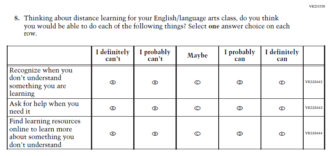Click the I definitely can't column header
Screen dimensions: 332x156
pos(112,56)
